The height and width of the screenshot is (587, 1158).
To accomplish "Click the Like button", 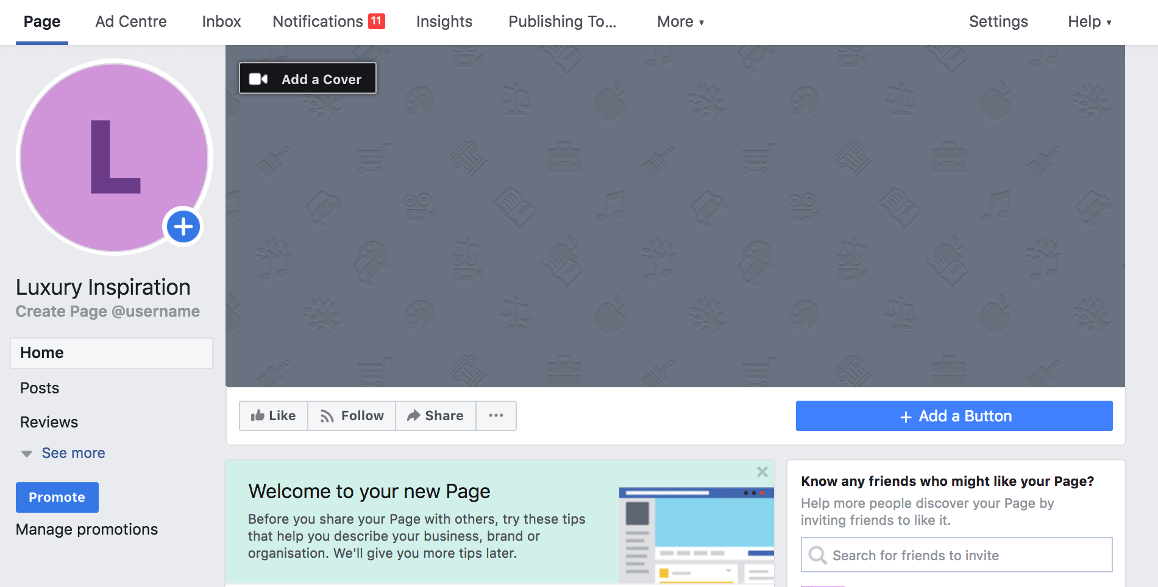I will pos(274,416).
